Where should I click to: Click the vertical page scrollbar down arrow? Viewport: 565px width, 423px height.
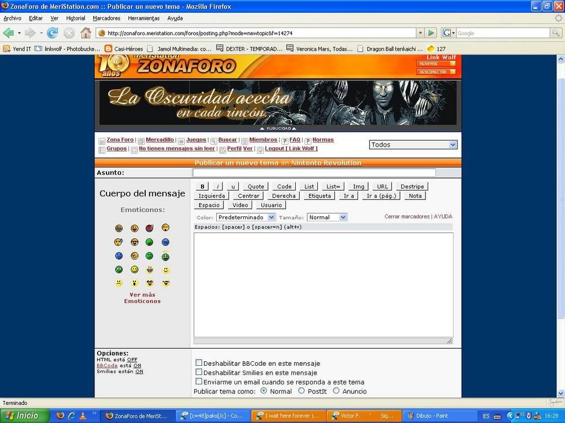tap(561, 393)
